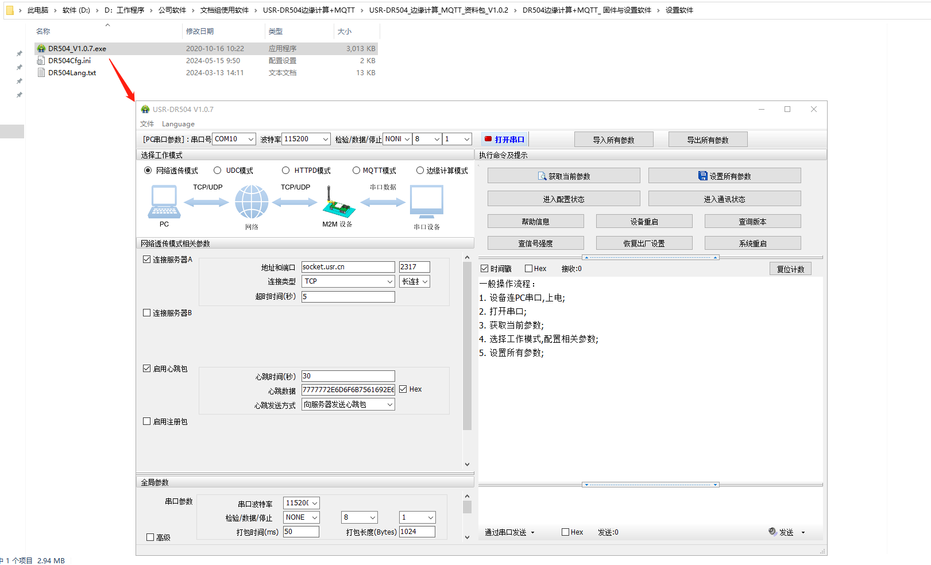
Task: Click the socket.usr.cn address input field
Action: (x=348, y=267)
